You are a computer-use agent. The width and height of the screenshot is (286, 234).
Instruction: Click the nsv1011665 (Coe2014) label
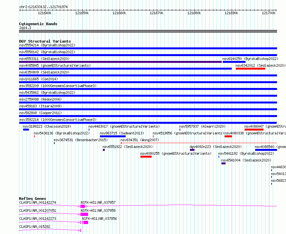(39, 79)
